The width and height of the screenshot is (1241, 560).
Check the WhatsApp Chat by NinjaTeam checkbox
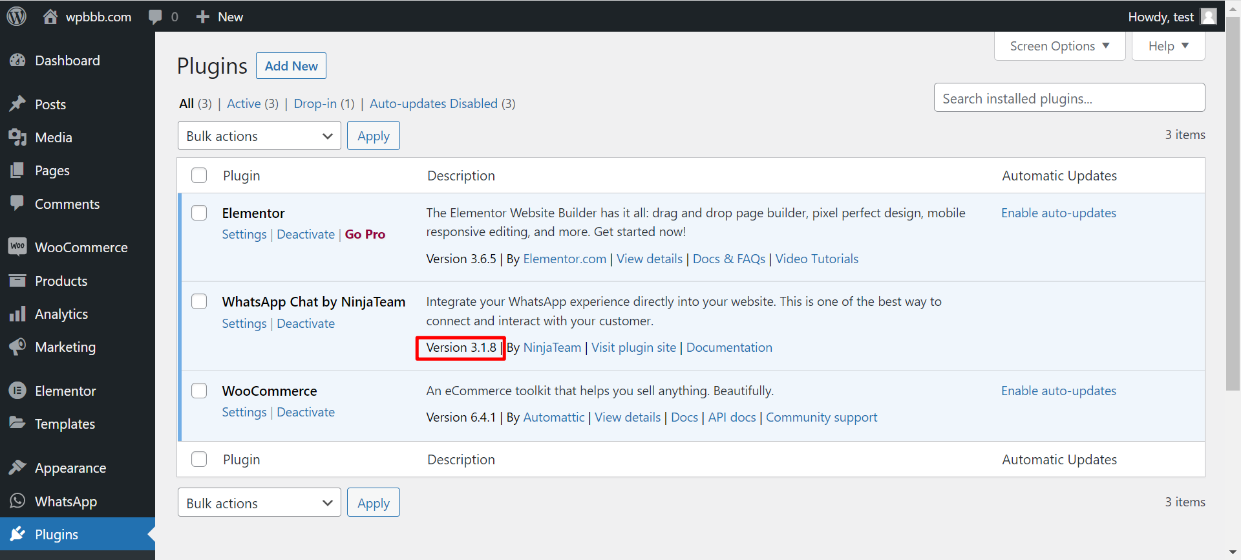point(199,301)
